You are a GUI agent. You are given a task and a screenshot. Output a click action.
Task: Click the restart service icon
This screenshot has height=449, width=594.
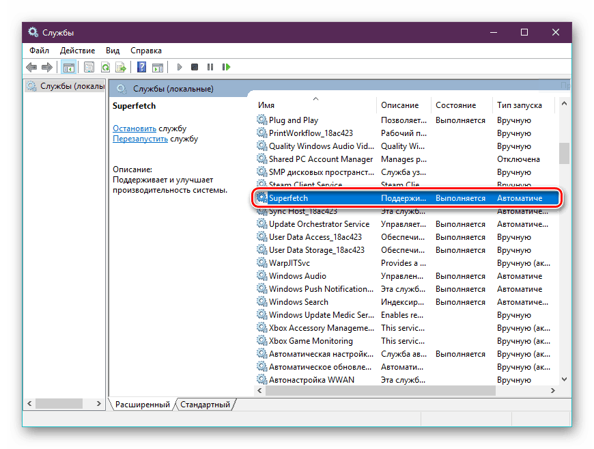pos(225,67)
